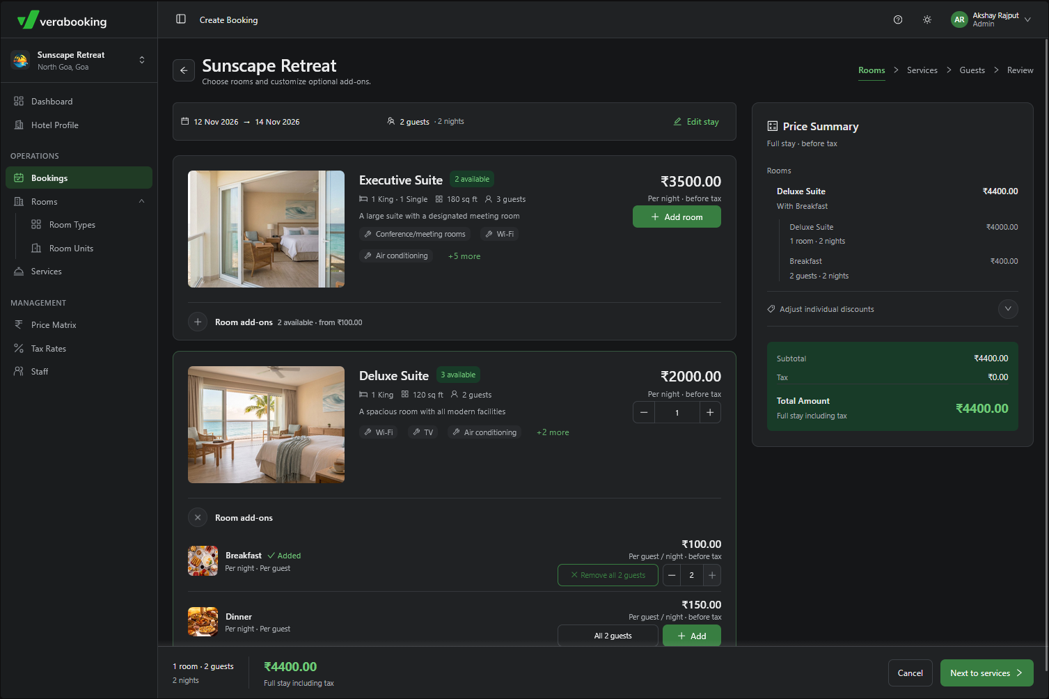1049x699 pixels.
Task: Add an Executive Suite room
Action: pyautogui.click(x=677, y=217)
